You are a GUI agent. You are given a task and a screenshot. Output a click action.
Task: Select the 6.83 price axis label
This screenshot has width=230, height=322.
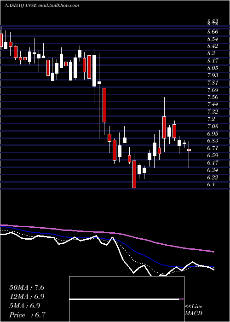(x=213, y=141)
